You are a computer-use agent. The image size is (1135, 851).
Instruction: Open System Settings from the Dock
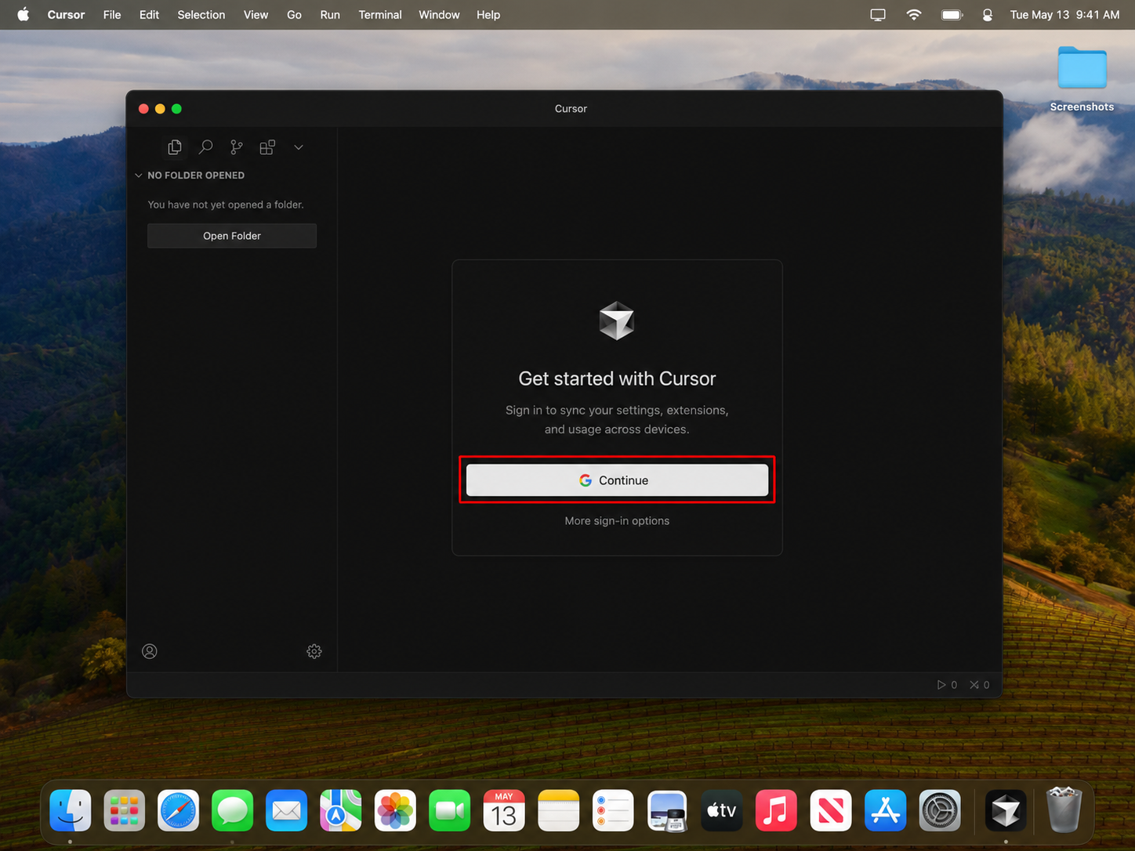[940, 810]
